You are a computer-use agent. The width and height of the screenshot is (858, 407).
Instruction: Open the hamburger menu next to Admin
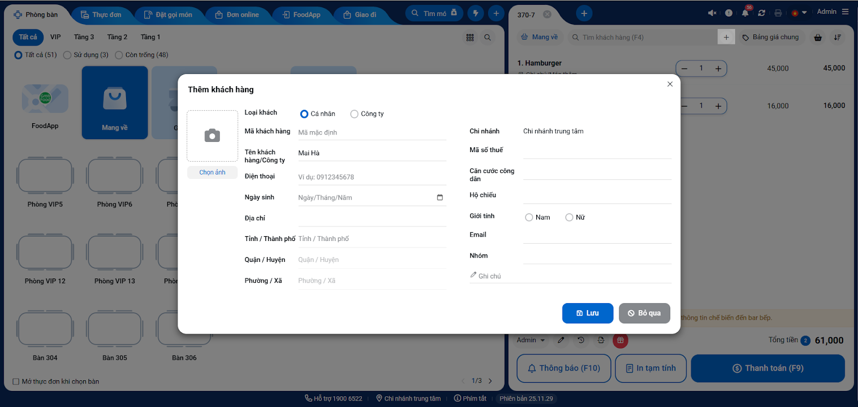(x=845, y=12)
